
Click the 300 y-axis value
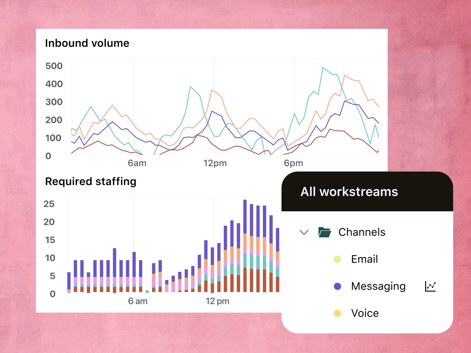[x=54, y=102]
